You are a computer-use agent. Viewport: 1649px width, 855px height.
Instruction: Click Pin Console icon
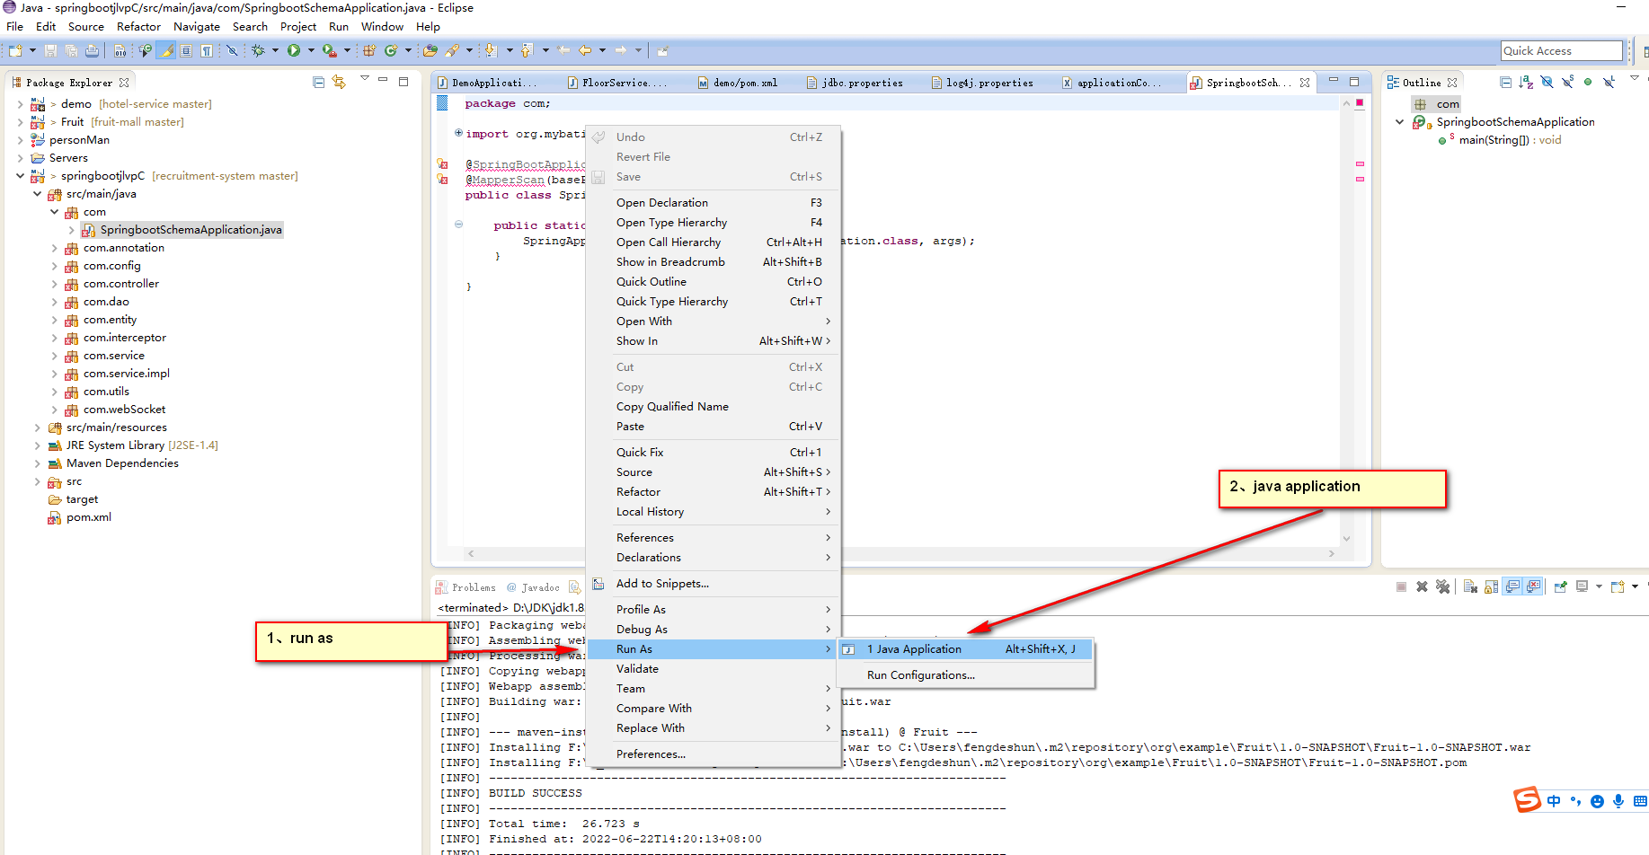click(1561, 586)
